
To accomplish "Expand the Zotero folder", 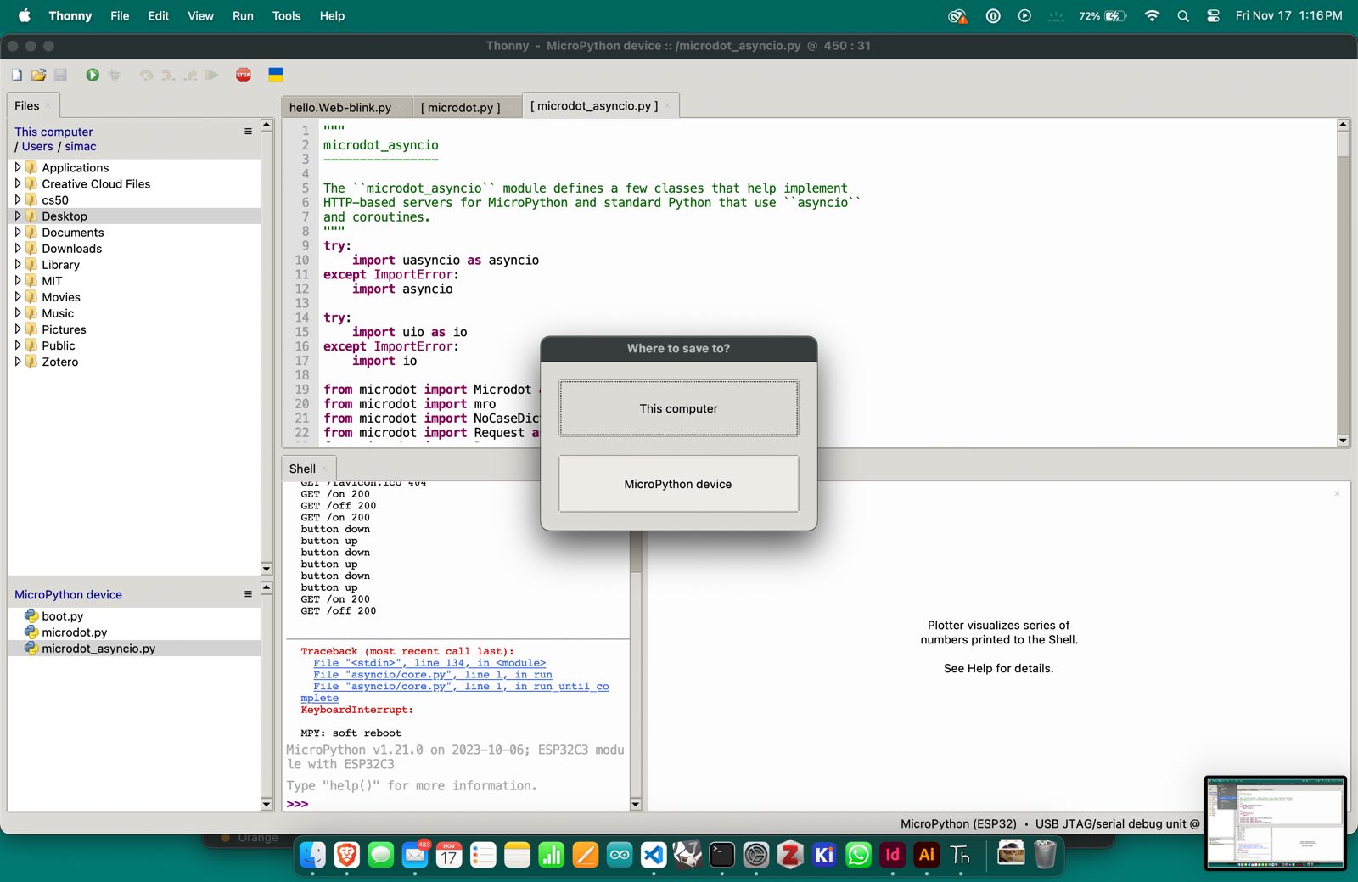I will pyautogui.click(x=18, y=362).
